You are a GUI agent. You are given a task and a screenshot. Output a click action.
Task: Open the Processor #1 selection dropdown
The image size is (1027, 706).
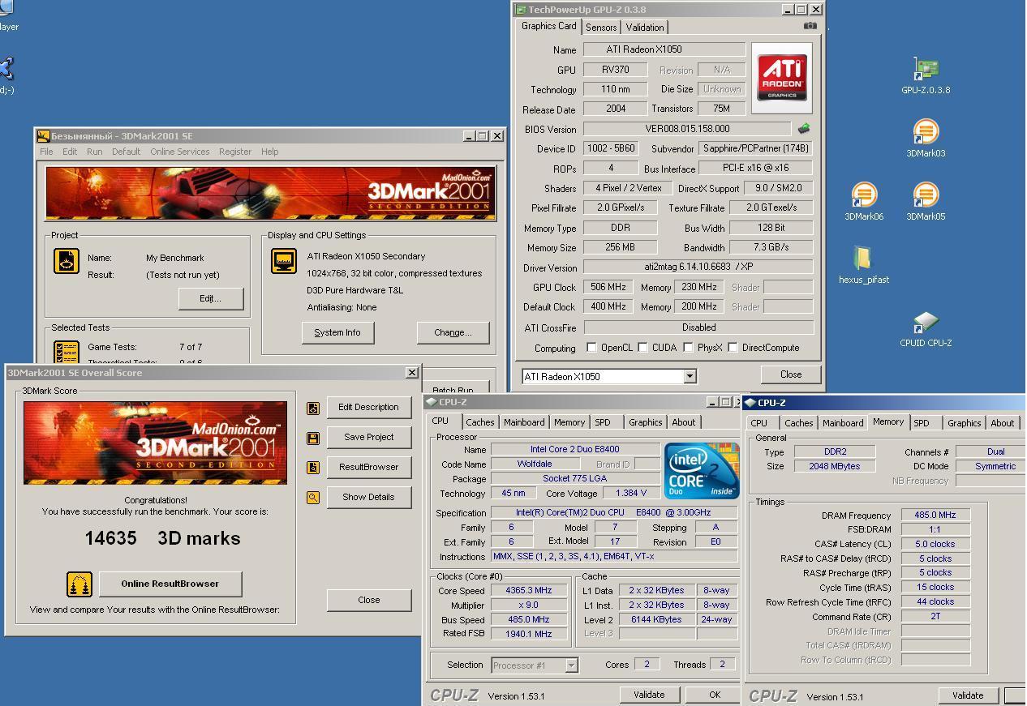click(x=571, y=665)
